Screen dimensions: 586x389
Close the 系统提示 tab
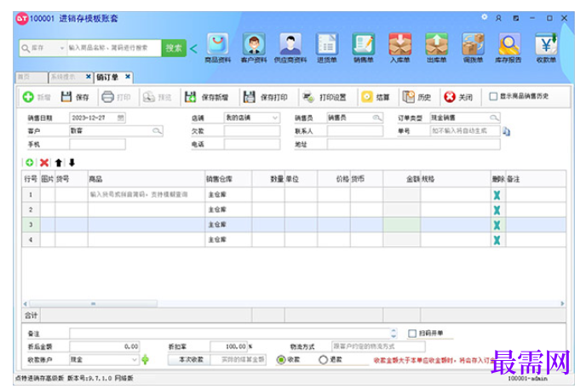(x=89, y=77)
